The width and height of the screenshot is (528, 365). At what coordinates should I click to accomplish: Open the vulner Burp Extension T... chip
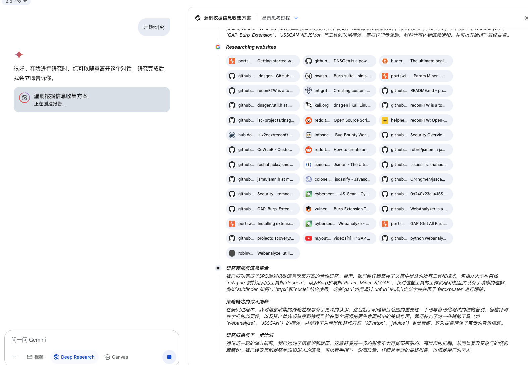pos(339,209)
